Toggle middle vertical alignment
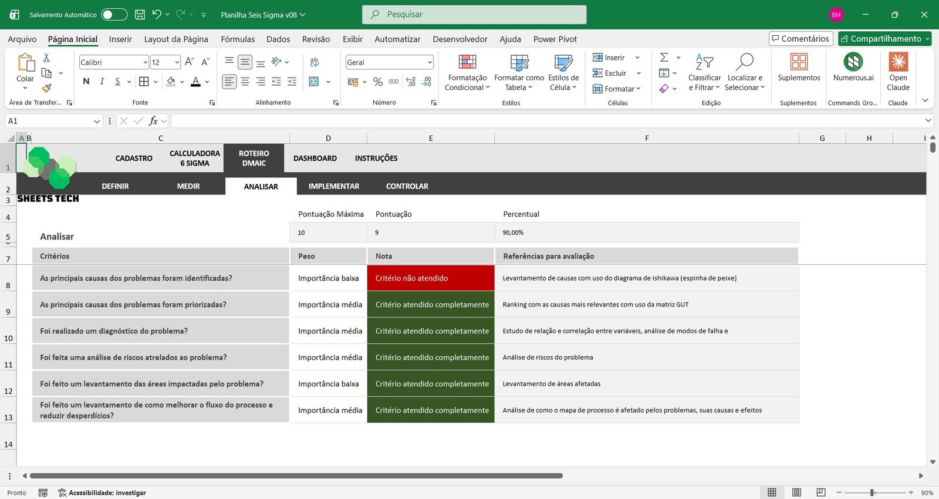The image size is (939, 499). [x=245, y=62]
